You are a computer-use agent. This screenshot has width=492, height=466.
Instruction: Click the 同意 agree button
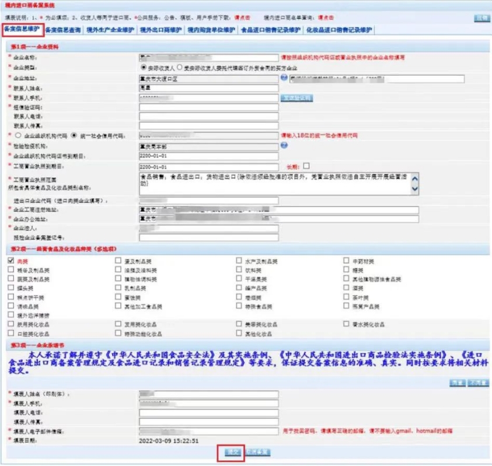pyautogui.click(x=456, y=383)
